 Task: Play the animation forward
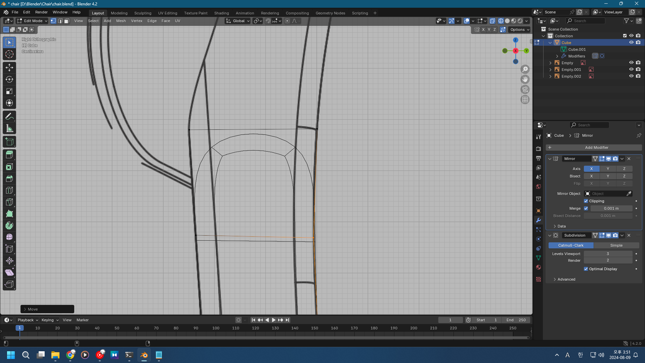point(274,320)
